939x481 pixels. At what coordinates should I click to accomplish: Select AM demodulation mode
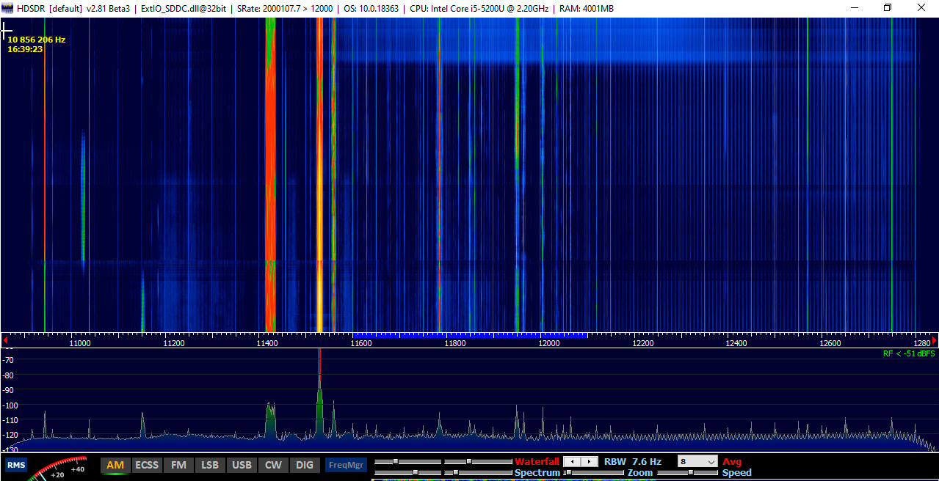click(x=115, y=465)
